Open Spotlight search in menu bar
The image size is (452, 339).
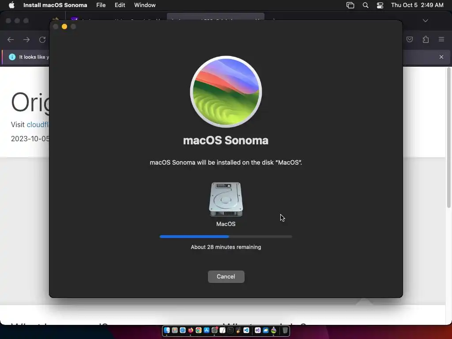pos(365,5)
